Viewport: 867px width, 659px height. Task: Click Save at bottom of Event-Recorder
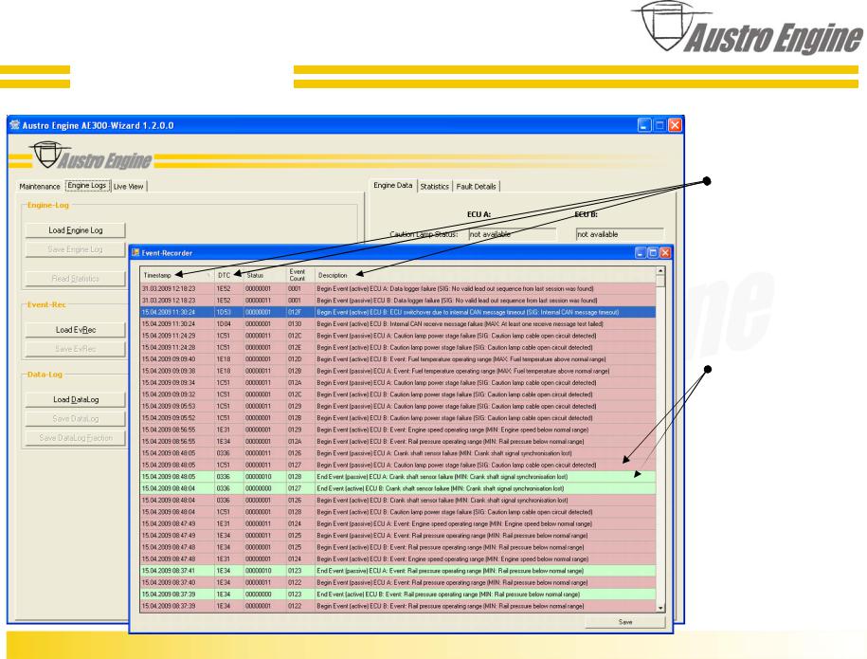[x=624, y=622]
